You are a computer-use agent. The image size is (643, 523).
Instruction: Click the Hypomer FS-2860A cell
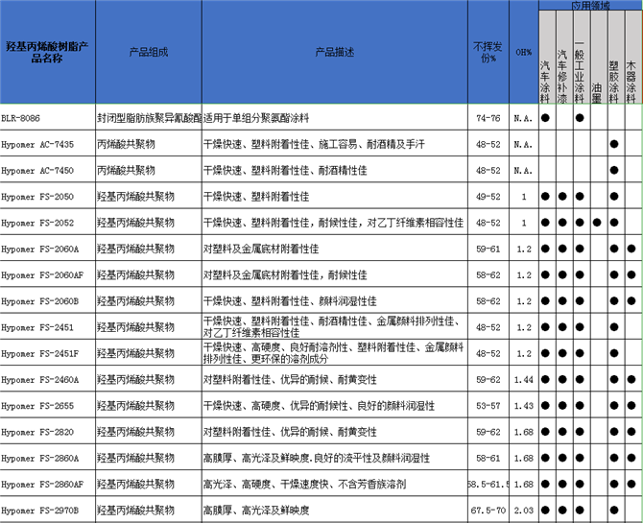48,458
